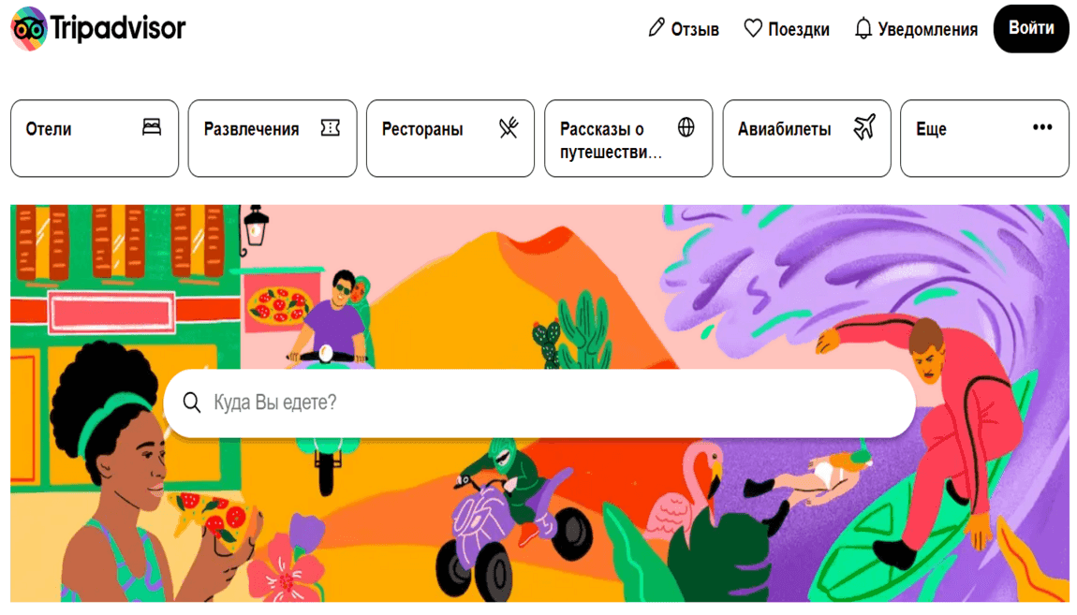Expand the Еще three-dots menu
The image size is (1077, 615).
click(x=1042, y=127)
